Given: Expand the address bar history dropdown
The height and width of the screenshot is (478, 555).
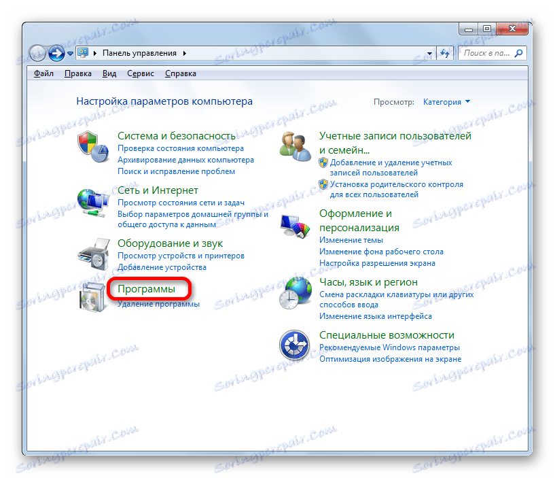Looking at the screenshot, I should pos(429,54).
